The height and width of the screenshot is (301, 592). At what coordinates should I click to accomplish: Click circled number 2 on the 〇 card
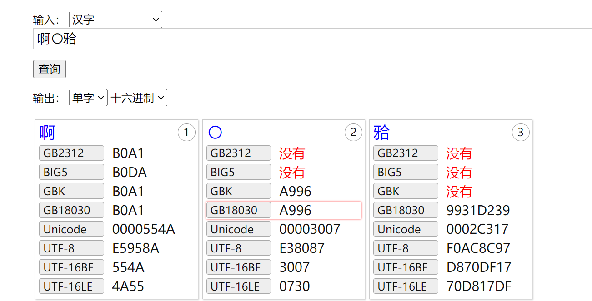(x=353, y=133)
